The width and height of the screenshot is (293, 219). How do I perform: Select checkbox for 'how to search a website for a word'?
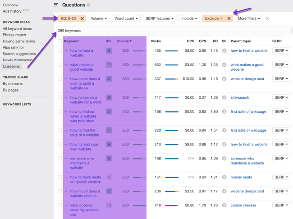(60, 97)
